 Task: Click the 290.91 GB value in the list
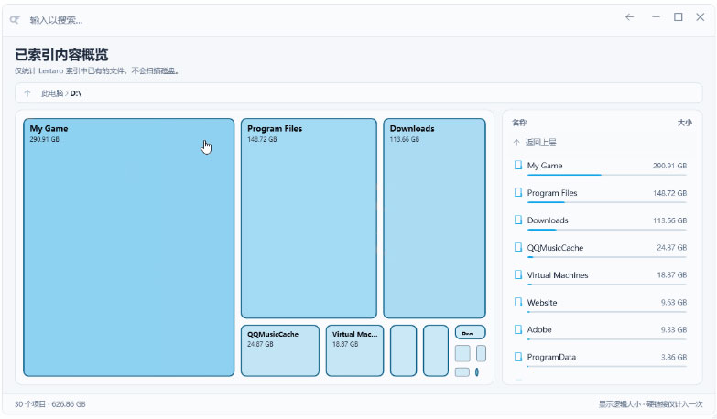click(x=669, y=166)
